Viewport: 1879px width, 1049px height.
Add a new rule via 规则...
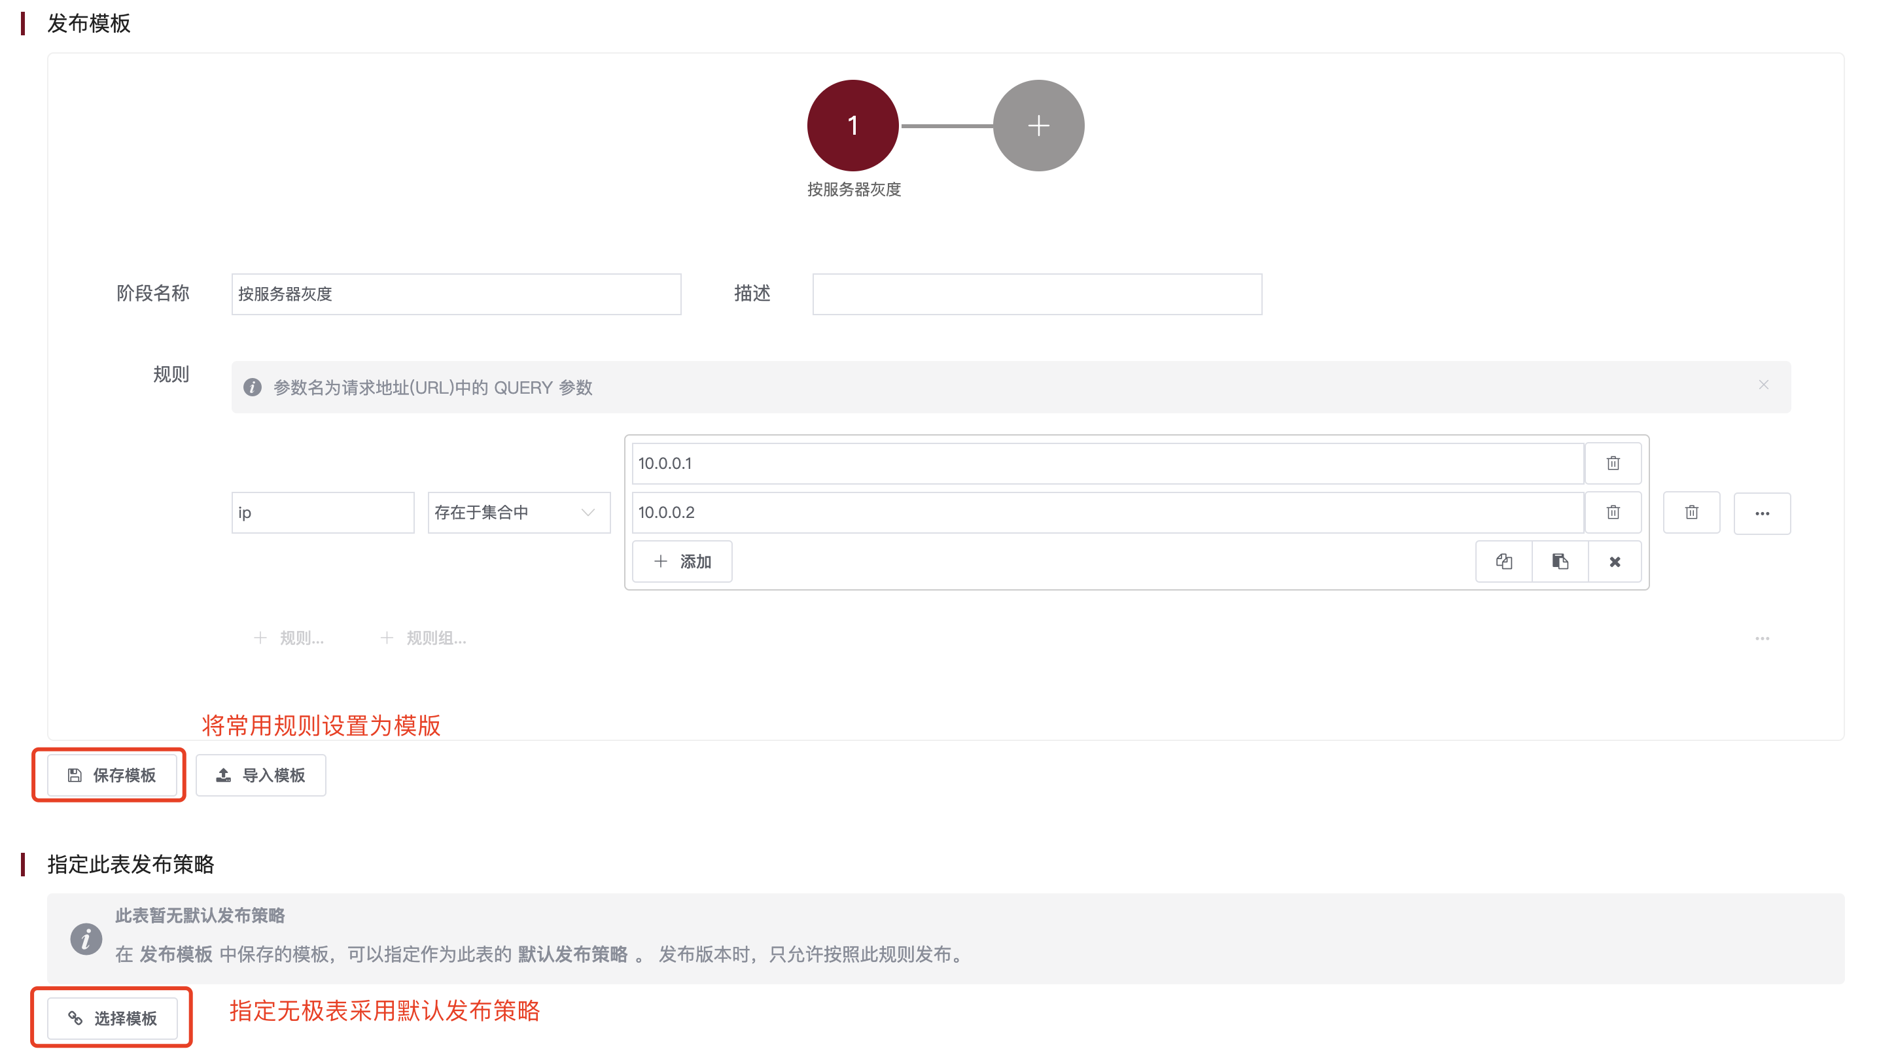click(x=288, y=638)
